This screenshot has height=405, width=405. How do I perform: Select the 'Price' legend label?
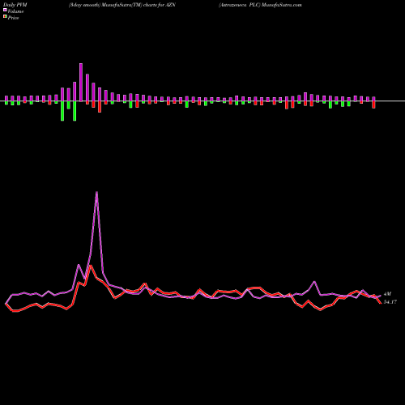point(13,18)
